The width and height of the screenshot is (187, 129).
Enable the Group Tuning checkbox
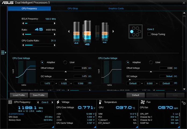(149, 34)
